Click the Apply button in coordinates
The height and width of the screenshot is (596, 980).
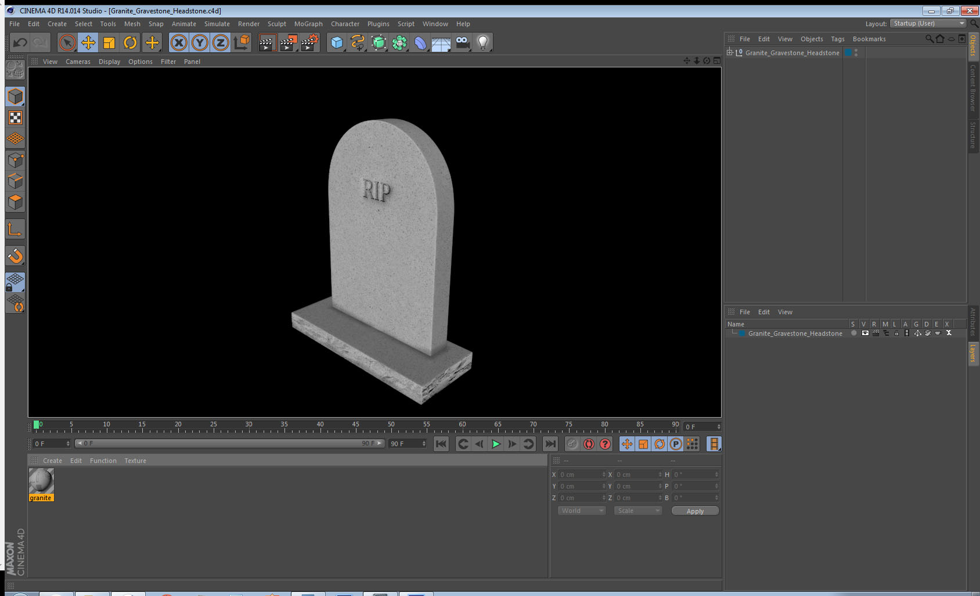click(x=695, y=511)
